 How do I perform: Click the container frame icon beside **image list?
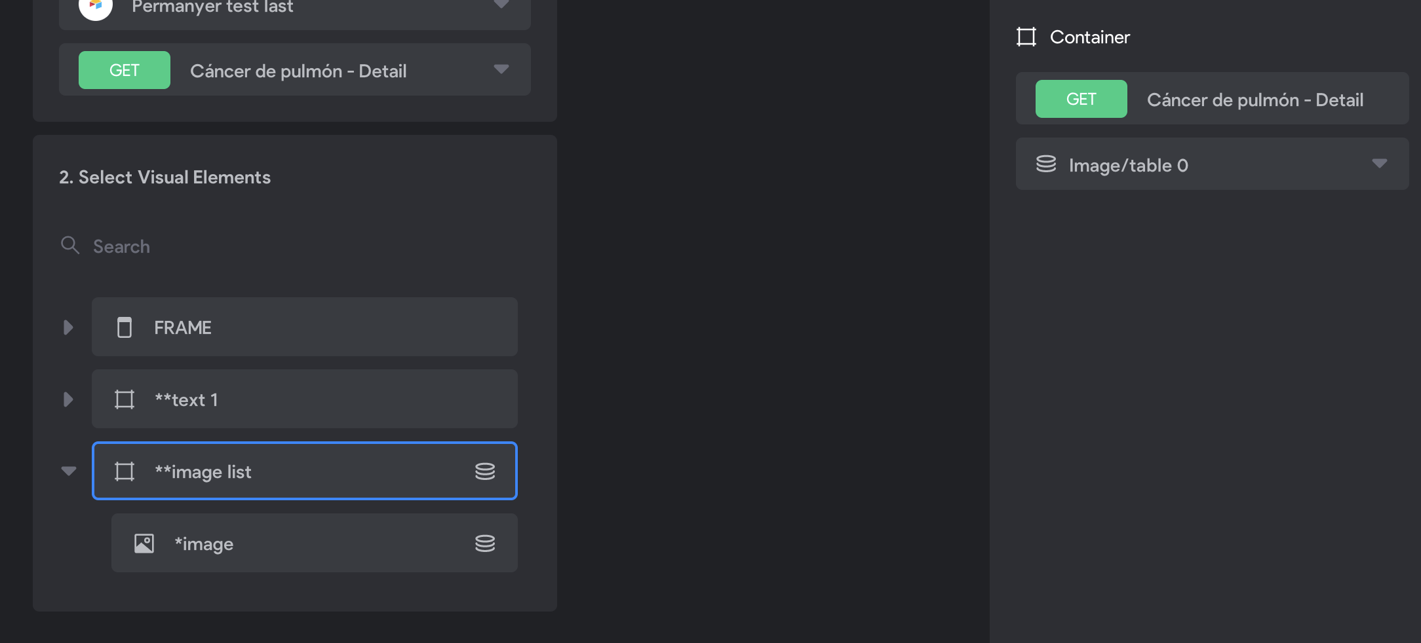coord(125,471)
